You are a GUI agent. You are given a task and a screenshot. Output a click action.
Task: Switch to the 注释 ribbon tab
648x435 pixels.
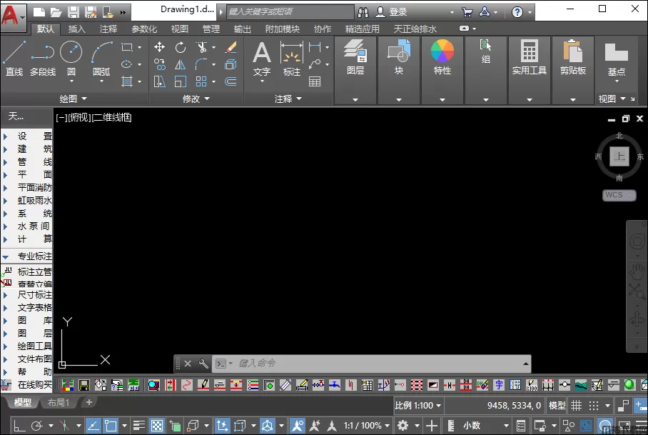tap(108, 29)
